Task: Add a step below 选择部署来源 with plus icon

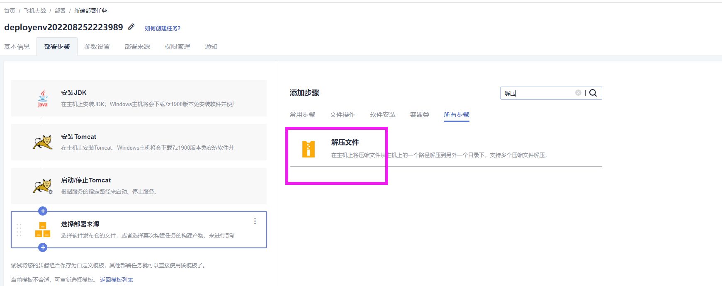Action: tap(43, 247)
